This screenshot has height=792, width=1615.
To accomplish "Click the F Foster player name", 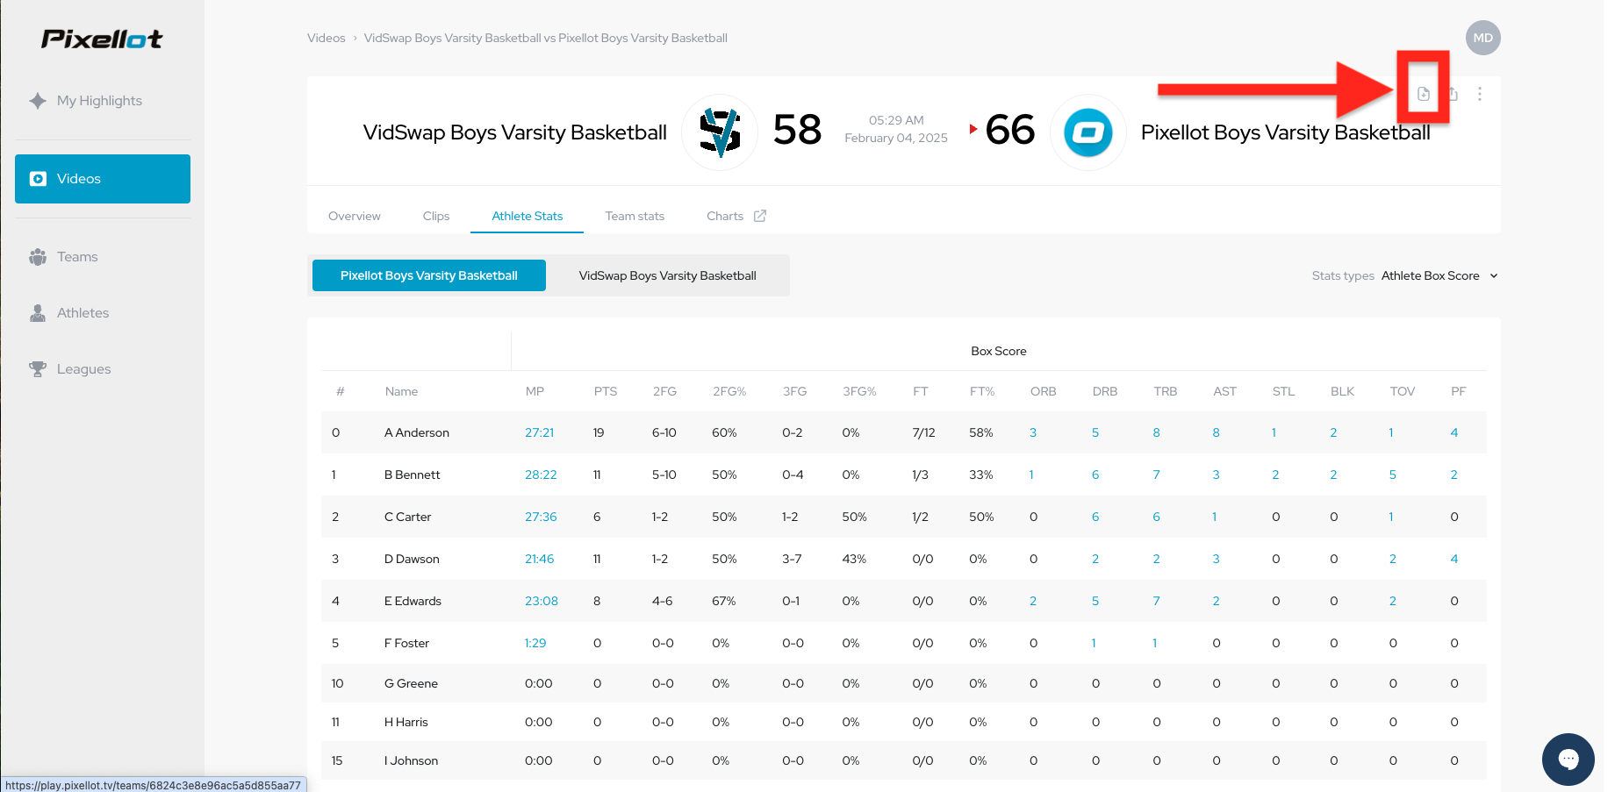I will tap(407, 643).
